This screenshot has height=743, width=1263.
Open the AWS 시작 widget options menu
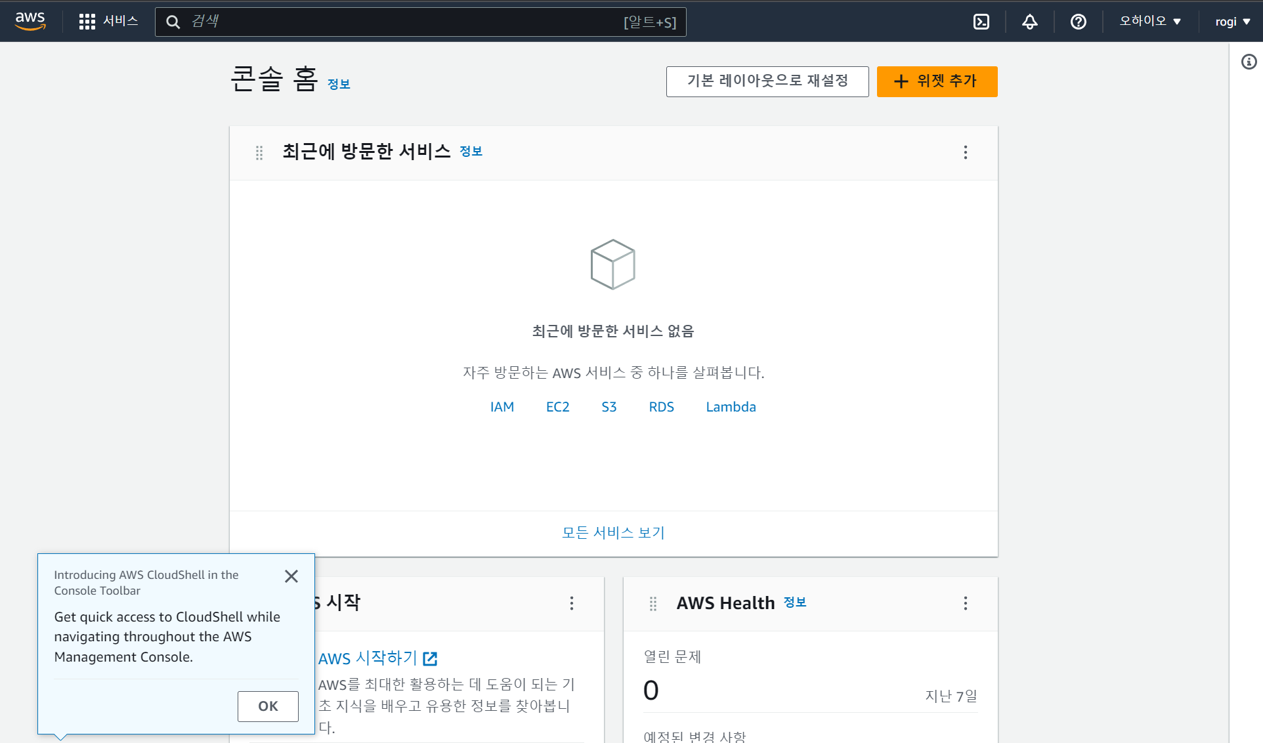pos(572,603)
